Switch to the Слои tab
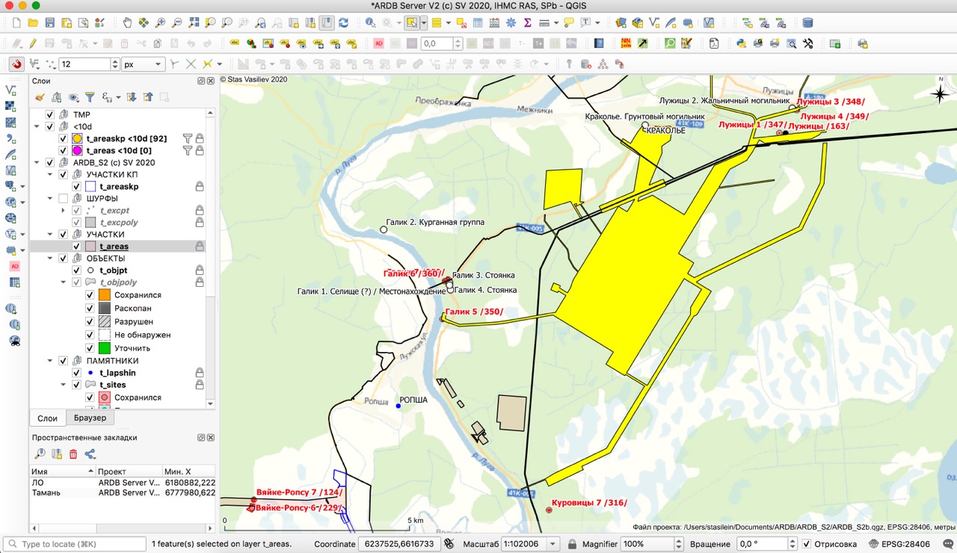 (x=47, y=418)
